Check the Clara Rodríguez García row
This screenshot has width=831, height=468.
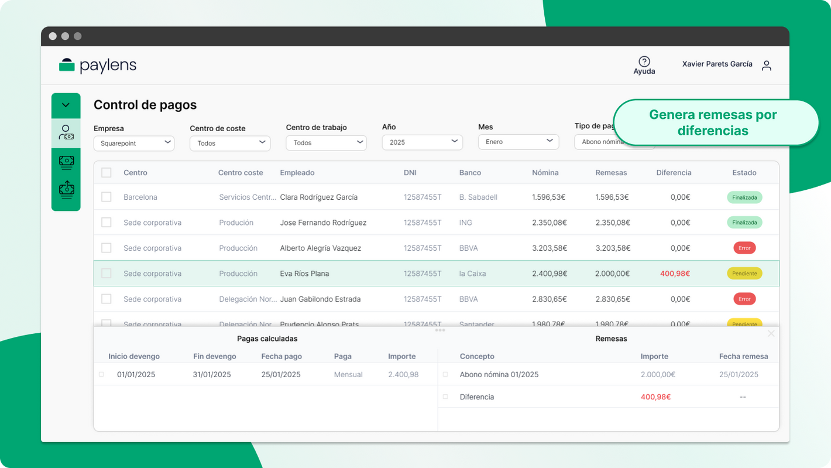[107, 197]
